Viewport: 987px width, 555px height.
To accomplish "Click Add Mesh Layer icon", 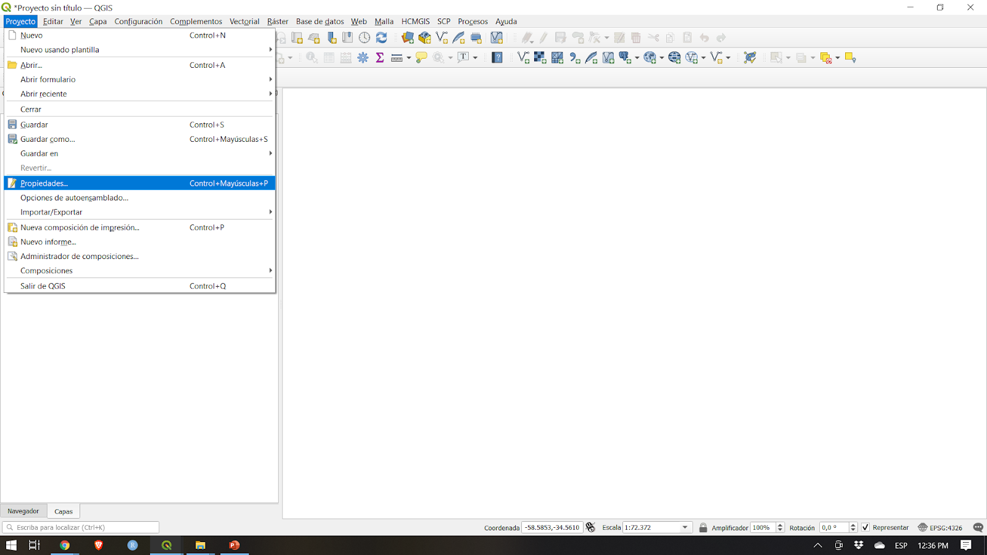I will (557, 57).
